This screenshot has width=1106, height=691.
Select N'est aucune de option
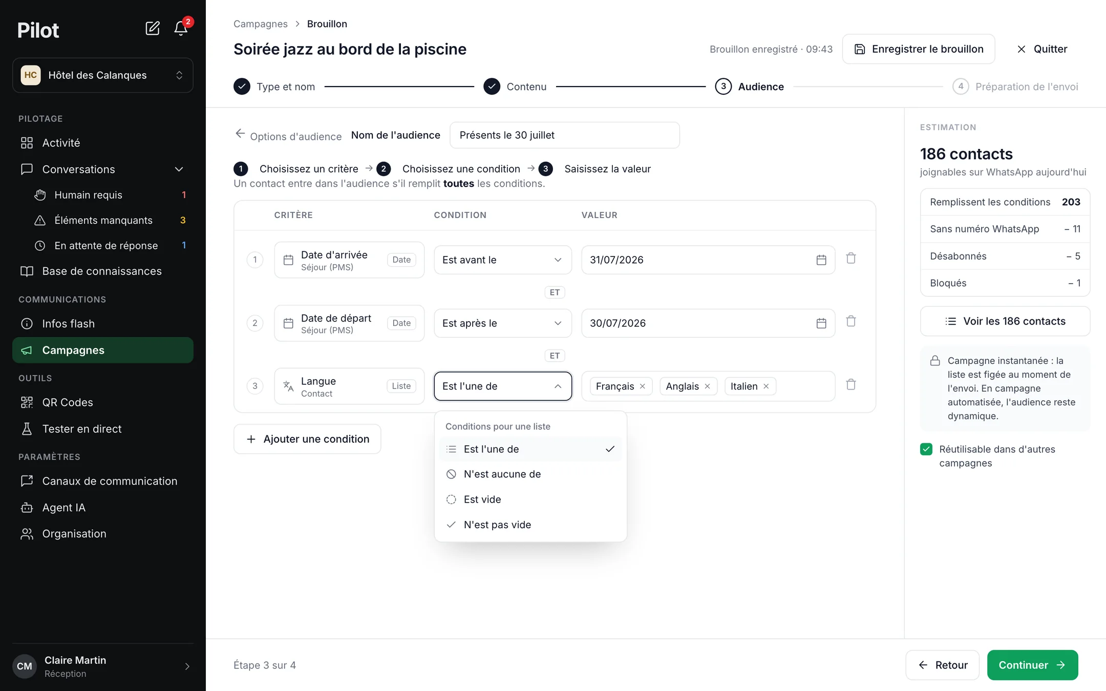coord(530,474)
